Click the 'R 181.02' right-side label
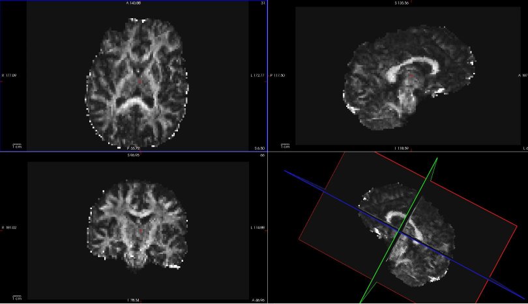Viewport: 528px width, 304px height. 9,228
